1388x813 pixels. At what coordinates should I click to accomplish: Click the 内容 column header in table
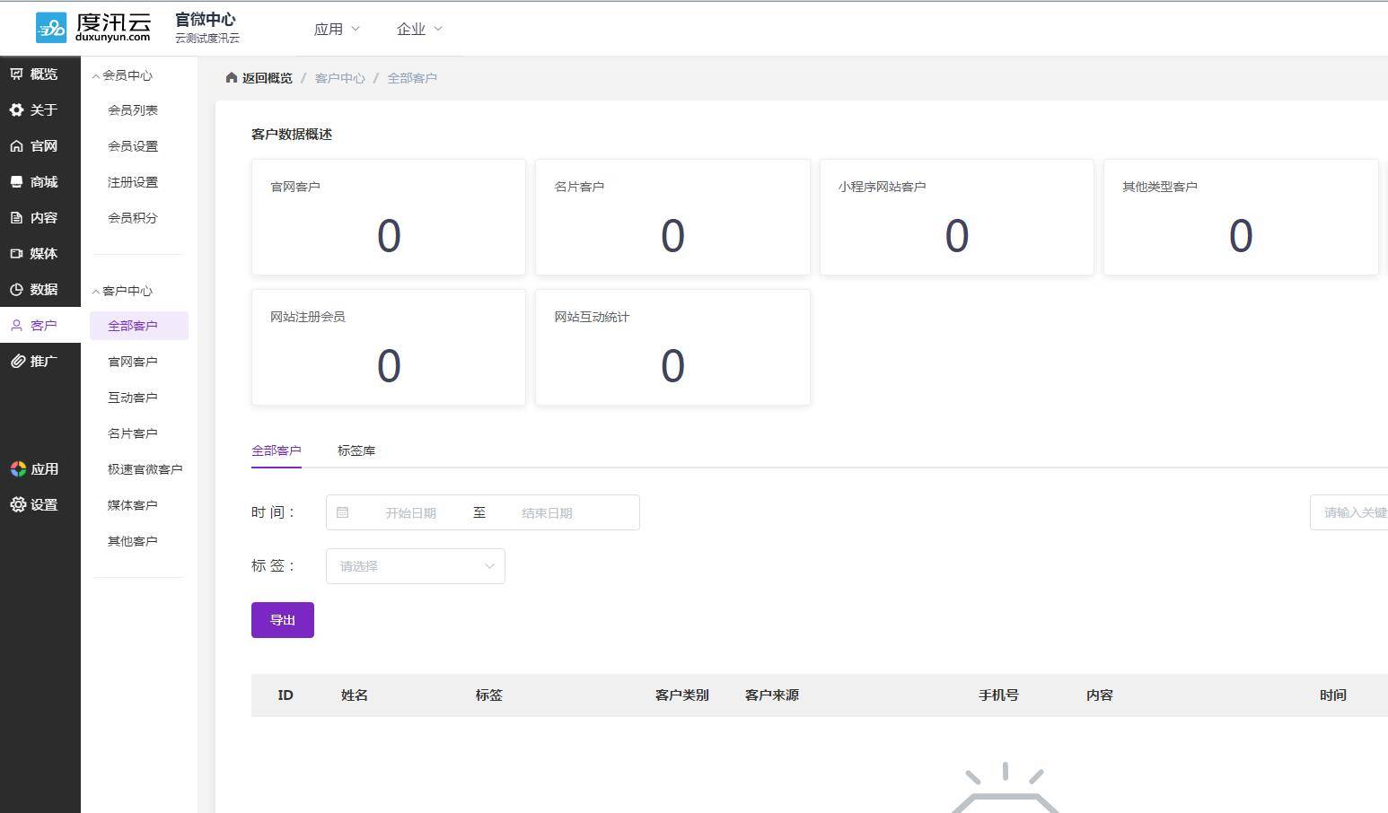(x=1100, y=695)
